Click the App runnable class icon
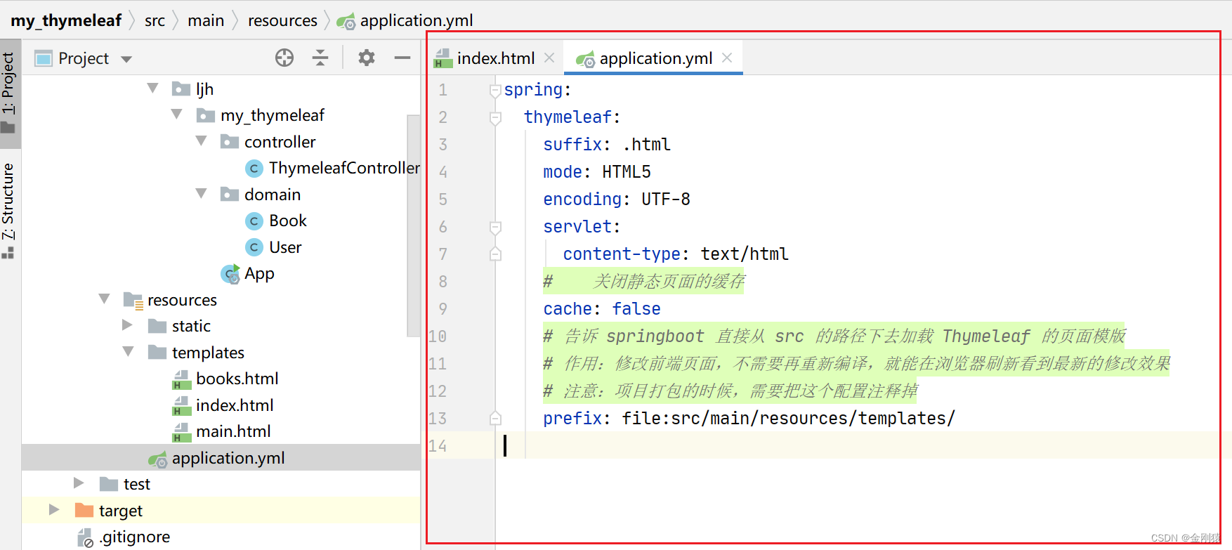The image size is (1232, 550). coord(230,274)
